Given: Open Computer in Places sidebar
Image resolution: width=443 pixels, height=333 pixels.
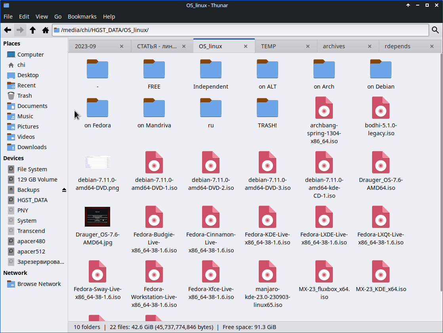Looking at the screenshot, I should click(31, 55).
